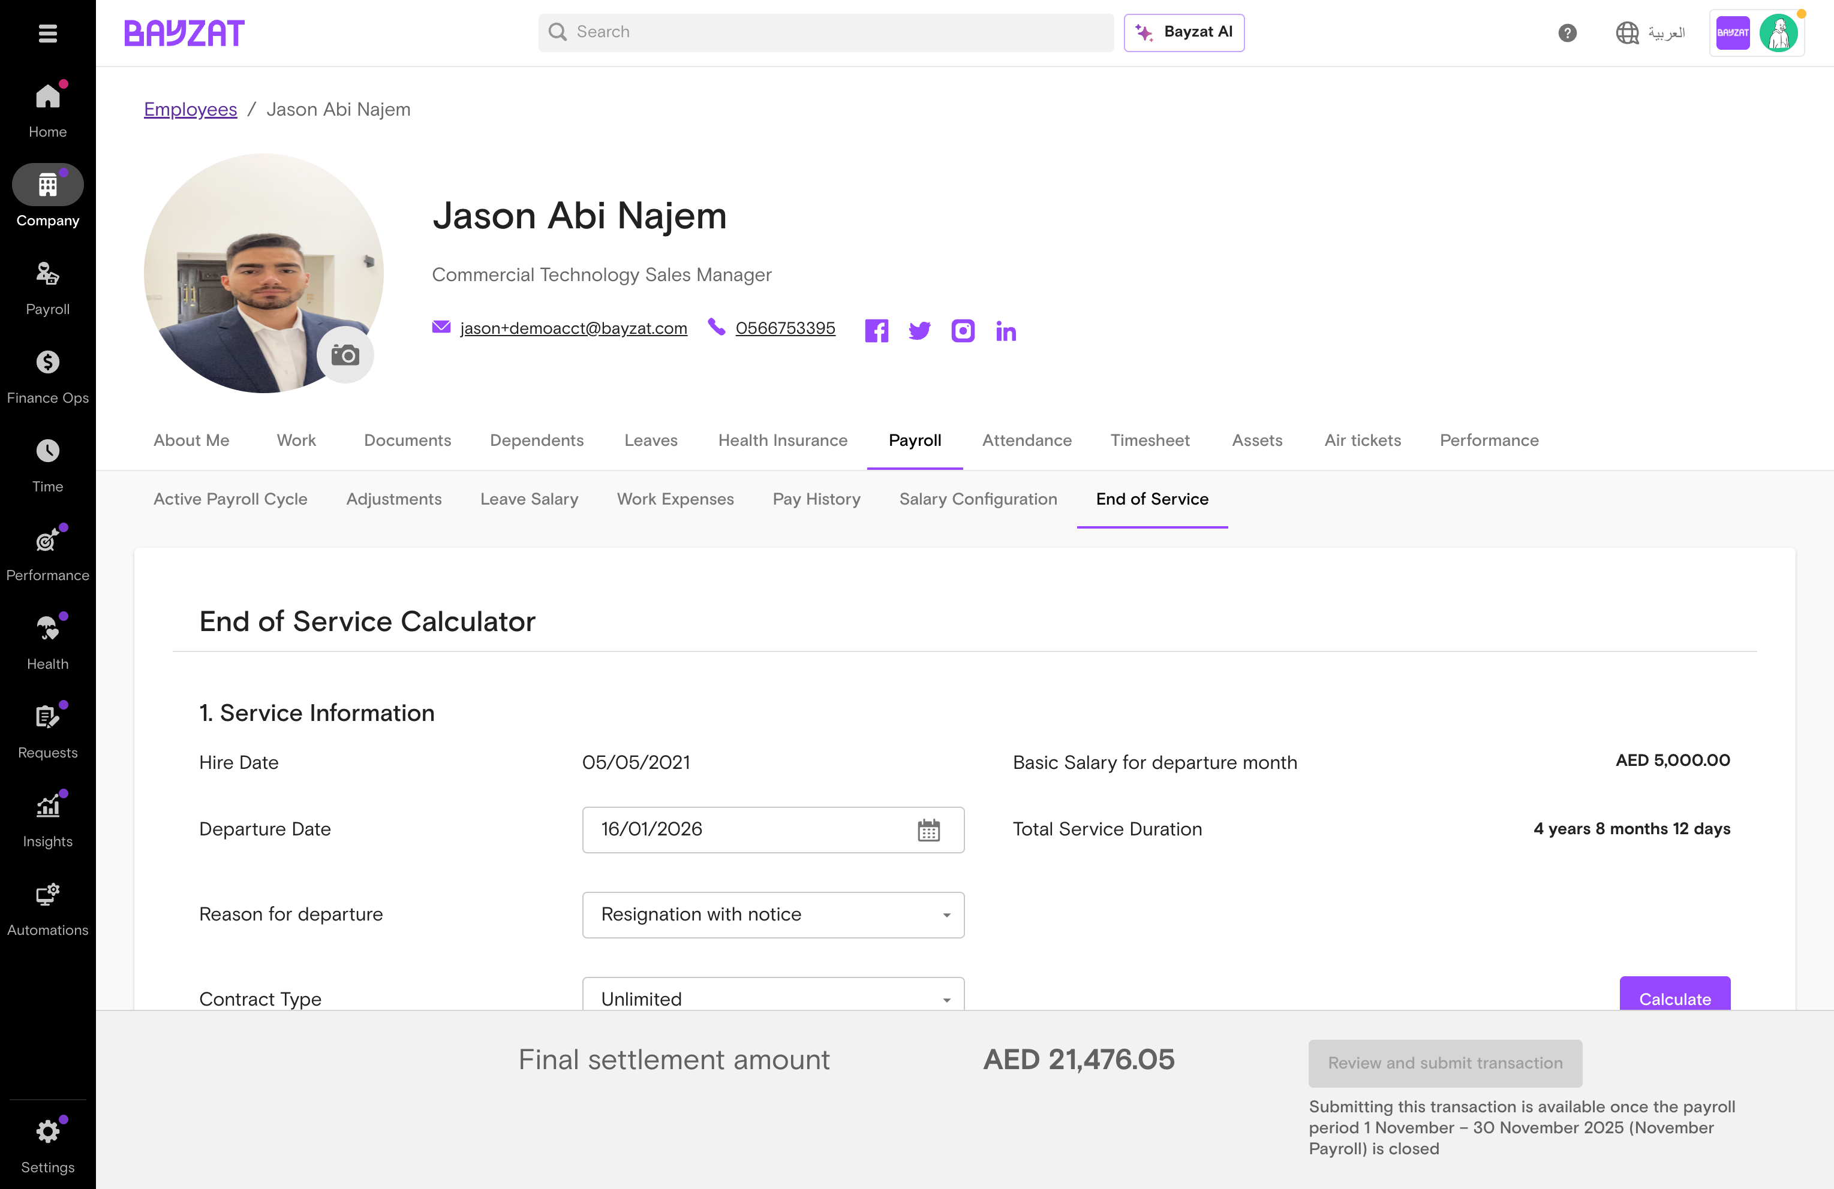The height and width of the screenshot is (1189, 1834).
Task: Go to Home in sidebar
Action: point(48,111)
